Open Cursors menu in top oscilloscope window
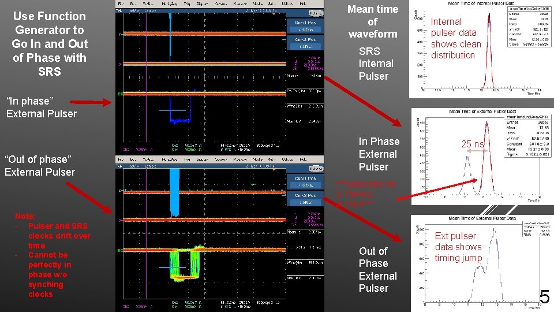The image size is (554, 312). [221, 4]
